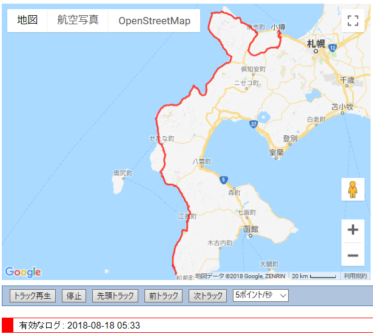Open the 利用規約 terms link
Viewport: 373px width, 334px height.
click(355, 276)
